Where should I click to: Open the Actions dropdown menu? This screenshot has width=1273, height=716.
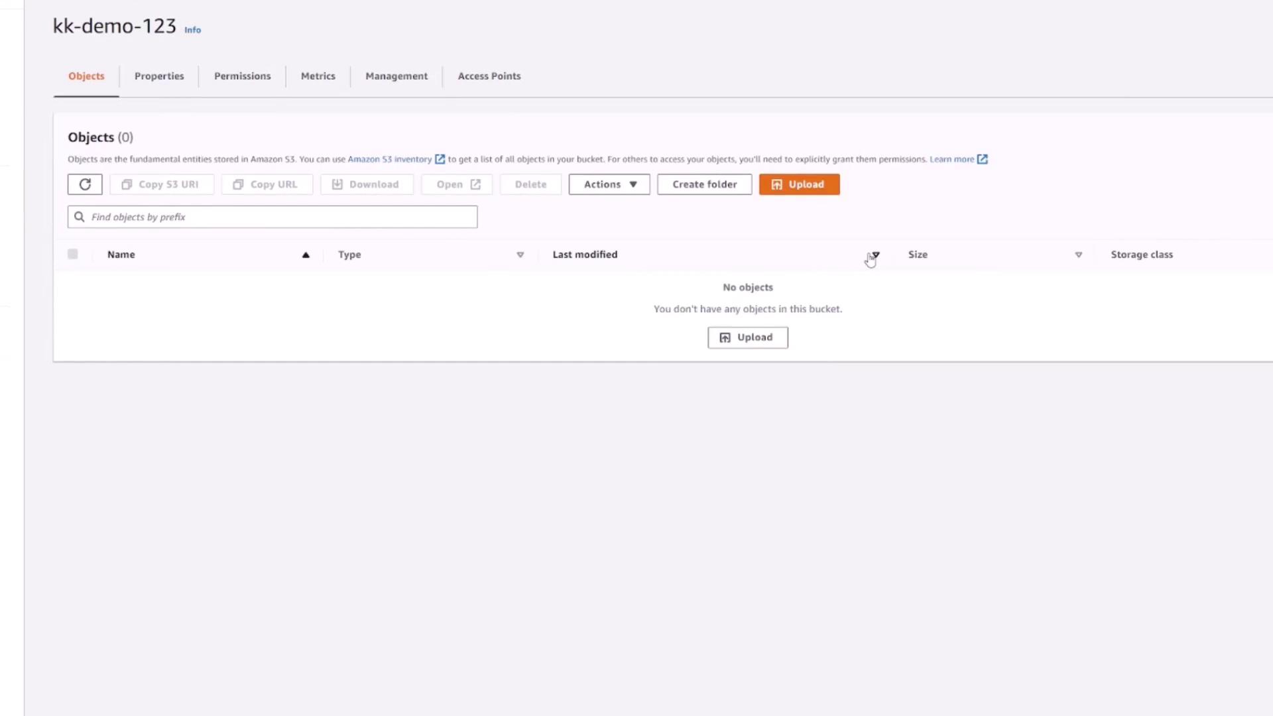[609, 184]
